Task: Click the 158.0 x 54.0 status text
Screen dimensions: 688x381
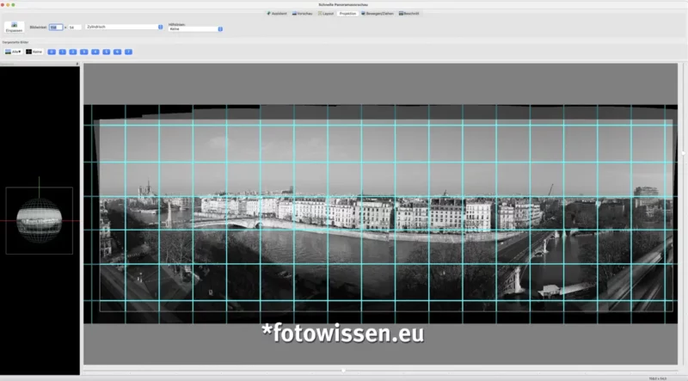Action: click(657, 378)
